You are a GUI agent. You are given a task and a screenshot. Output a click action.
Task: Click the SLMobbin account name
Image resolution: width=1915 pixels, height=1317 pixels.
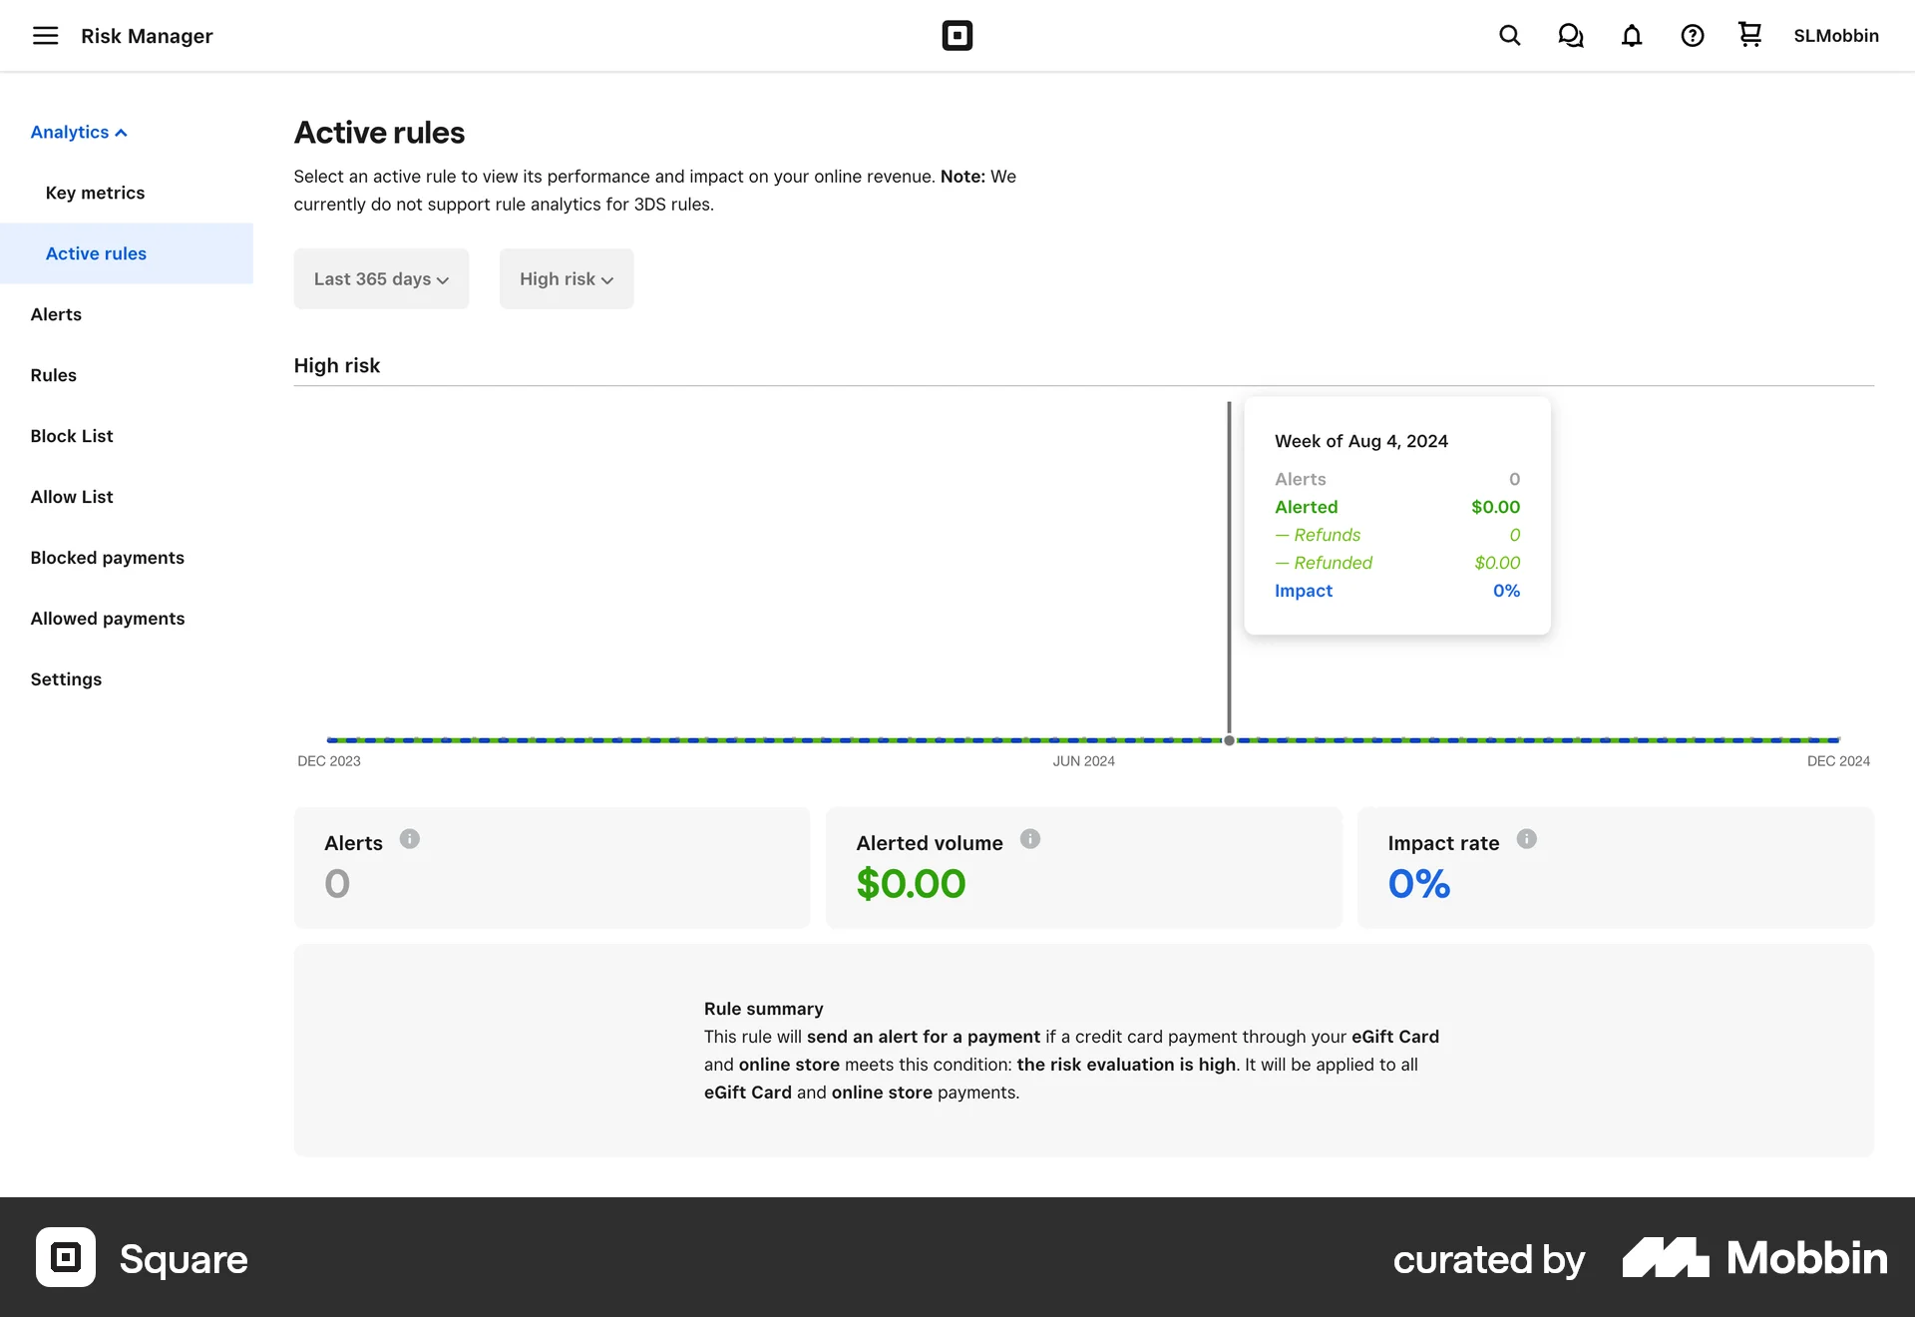coord(1836,35)
